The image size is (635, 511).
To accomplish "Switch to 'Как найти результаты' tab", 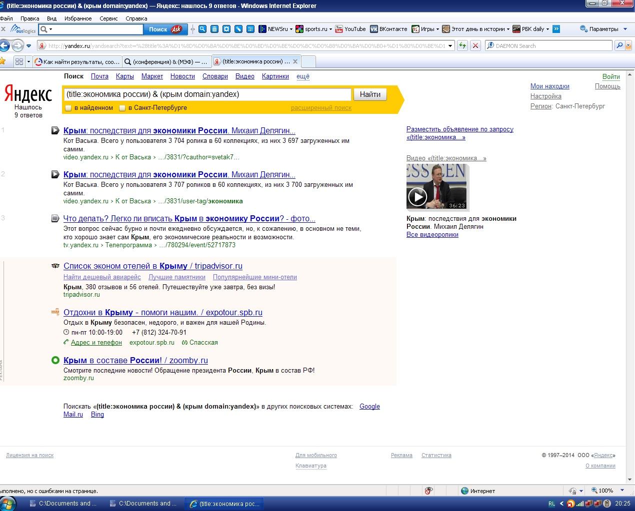I will [77, 61].
